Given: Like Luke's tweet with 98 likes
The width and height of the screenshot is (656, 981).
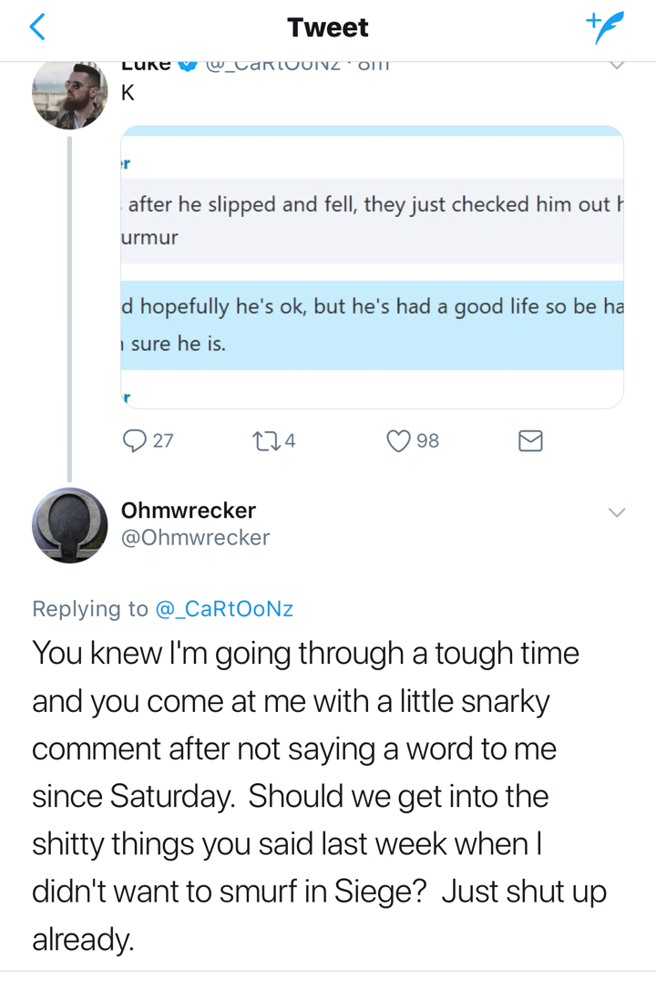Looking at the screenshot, I should point(413,441).
